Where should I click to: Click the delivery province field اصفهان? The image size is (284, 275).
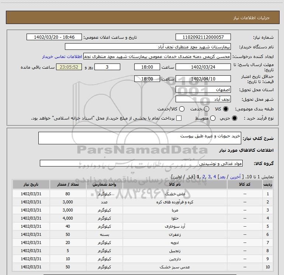tap(203, 90)
